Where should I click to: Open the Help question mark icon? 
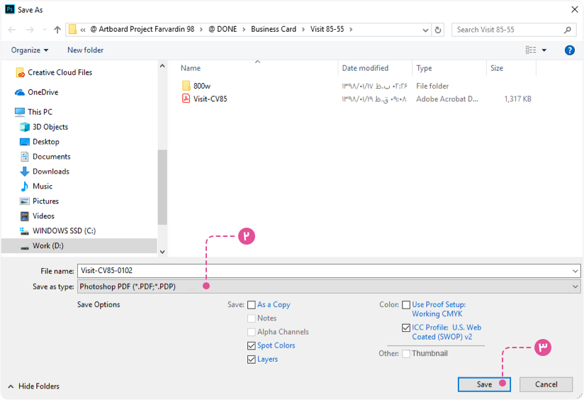(569, 50)
